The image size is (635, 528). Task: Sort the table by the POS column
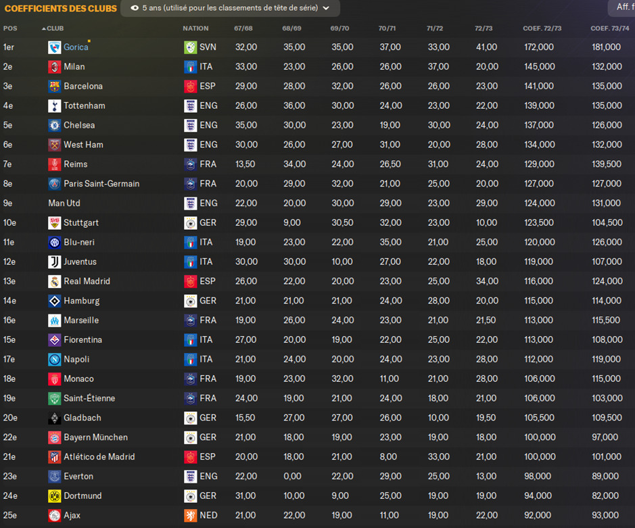coord(10,28)
